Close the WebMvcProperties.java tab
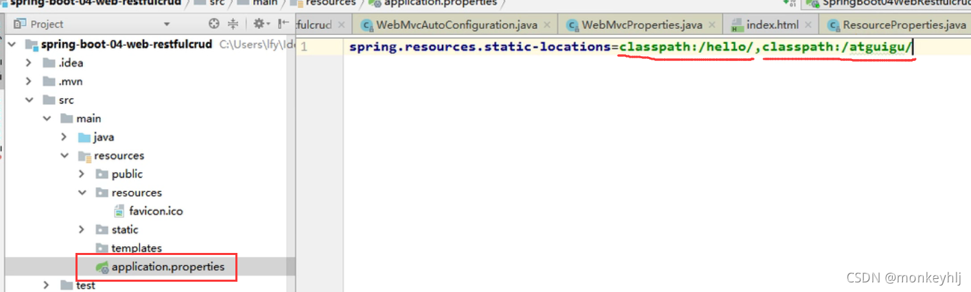This screenshot has width=971, height=292. 712,25
